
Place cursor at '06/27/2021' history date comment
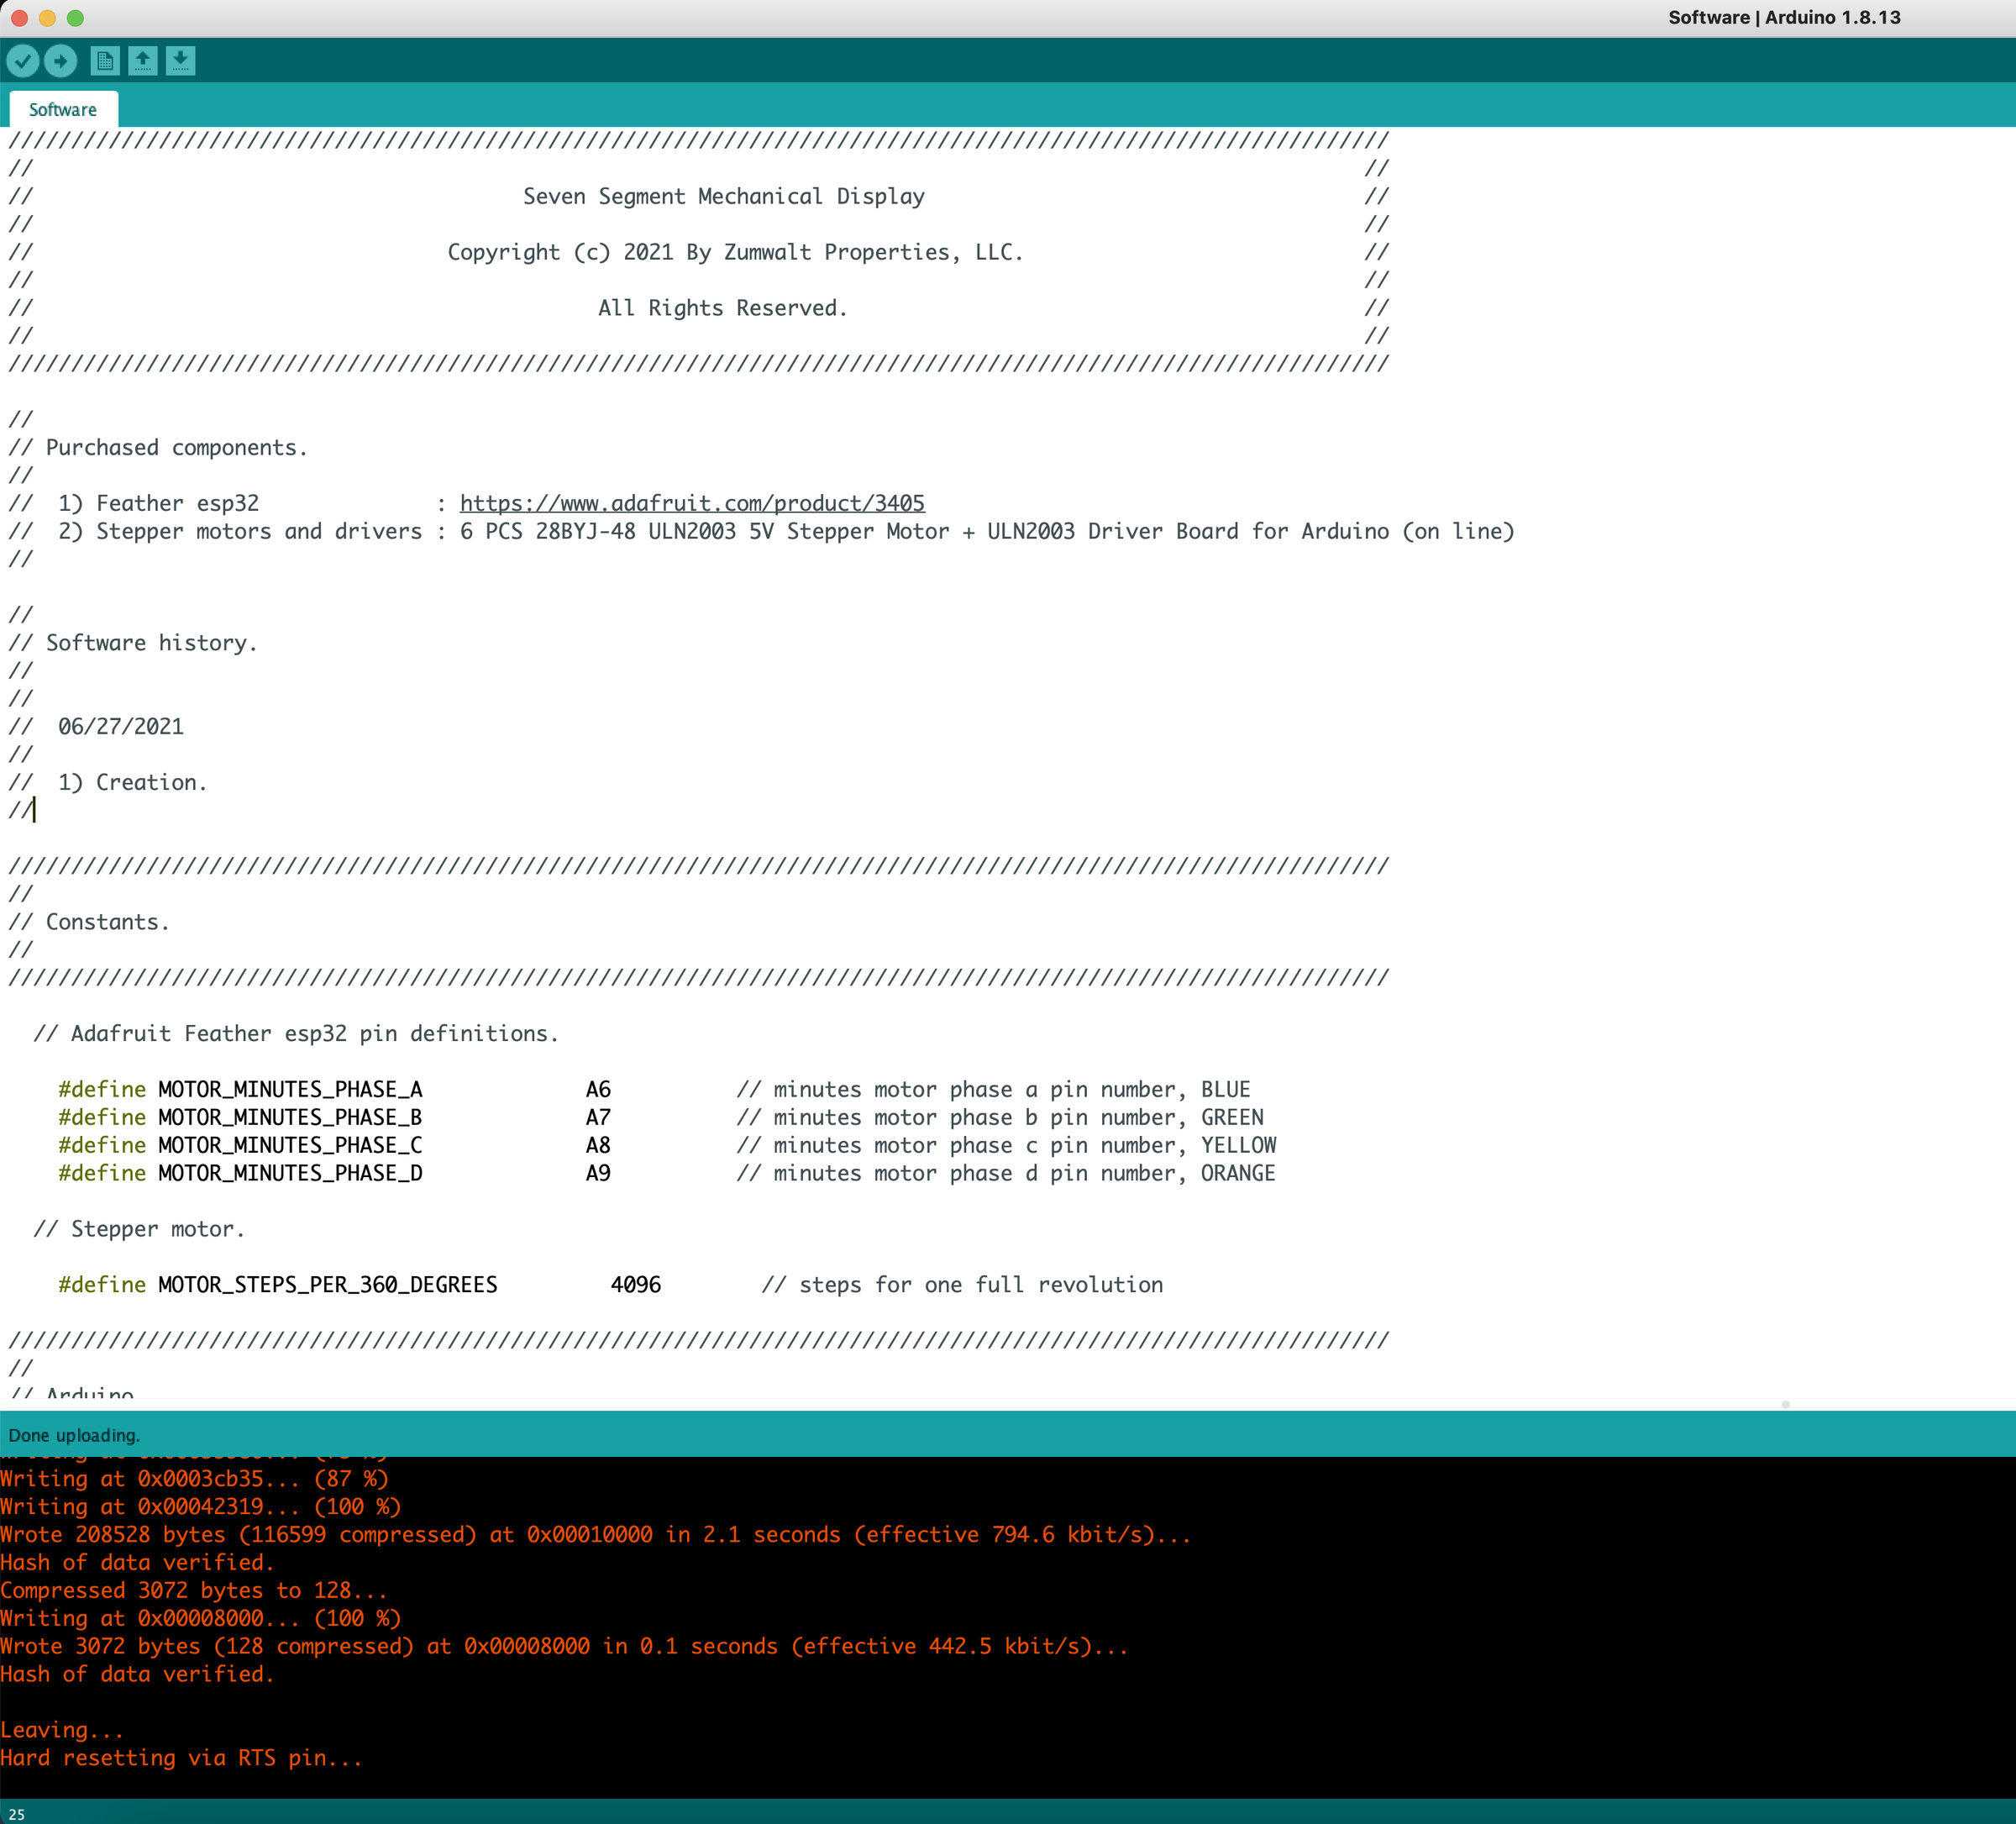tap(121, 727)
